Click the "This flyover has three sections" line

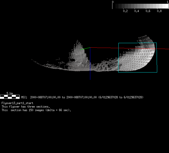[x=26, y=107]
